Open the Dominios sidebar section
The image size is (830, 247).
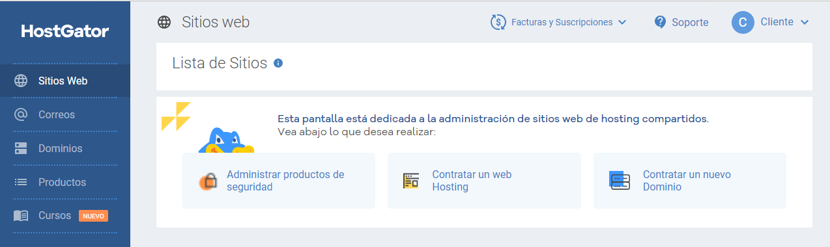[x=65, y=149]
